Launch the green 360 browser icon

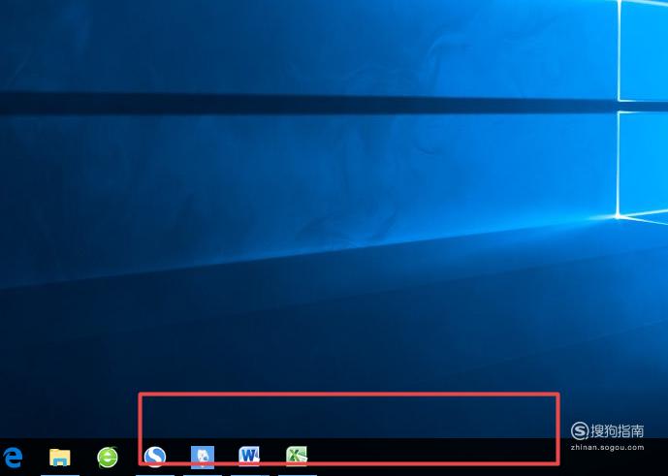(x=108, y=458)
